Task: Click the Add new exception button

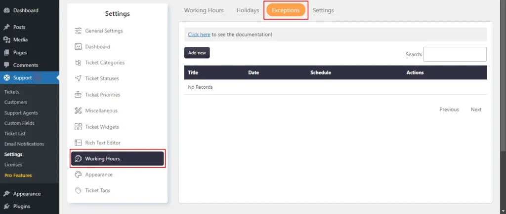Action: tap(197, 53)
